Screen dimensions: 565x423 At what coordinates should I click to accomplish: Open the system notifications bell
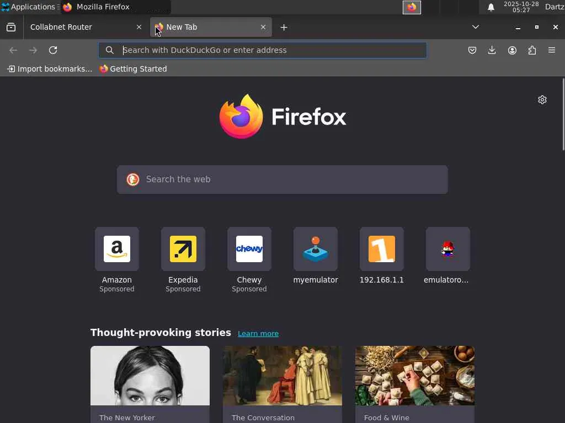coord(491,7)
